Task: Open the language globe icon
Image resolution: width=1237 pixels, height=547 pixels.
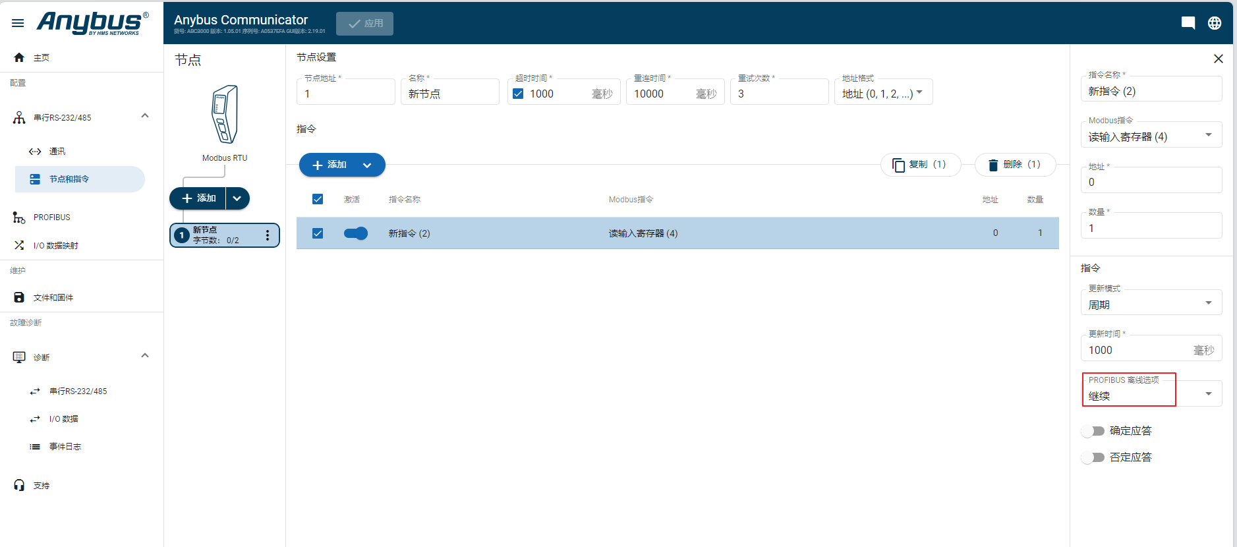Action: pos(1215,23)
